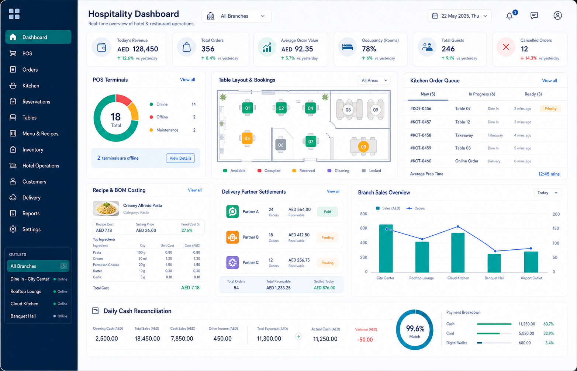The image size is (577, 371).
Task: Switch to the Ready (3) tab
Action: (533, 94)
